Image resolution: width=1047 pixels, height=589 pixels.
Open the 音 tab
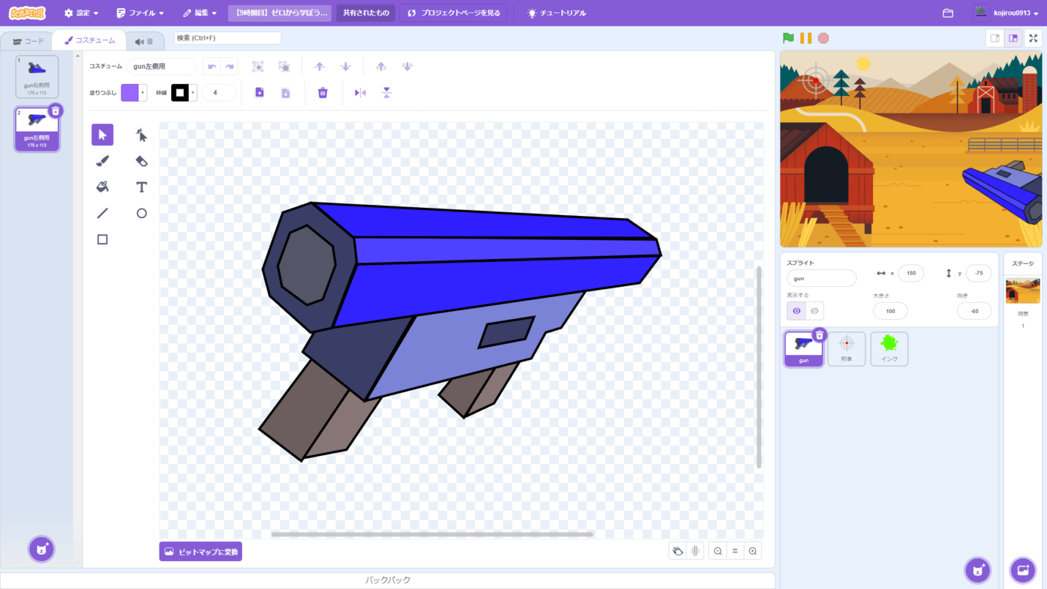tap(145, 40)
